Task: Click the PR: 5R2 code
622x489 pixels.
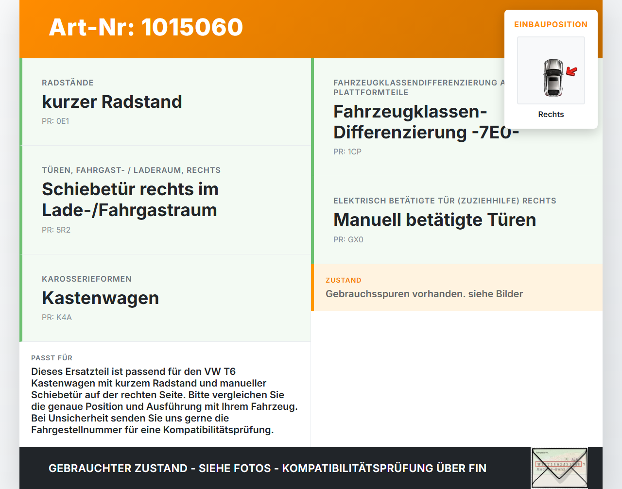Action: (x=56, y=230)
